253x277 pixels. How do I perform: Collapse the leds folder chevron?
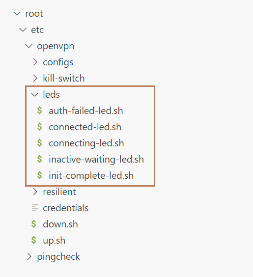tap(34, 94)
